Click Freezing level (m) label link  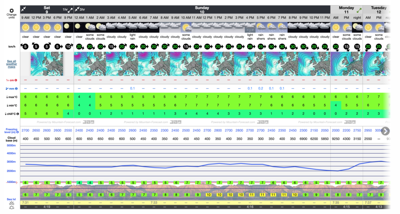pyautogui.click(x=11, y=130)
